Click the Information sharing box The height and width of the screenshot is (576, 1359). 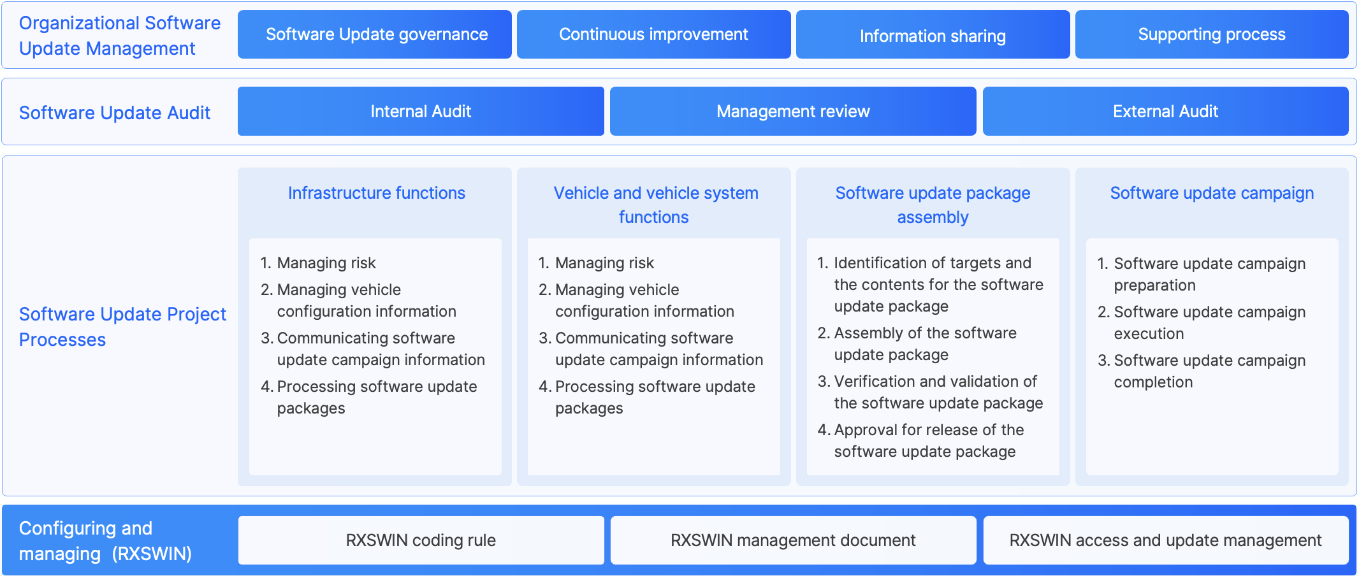[x=932, y=35]
